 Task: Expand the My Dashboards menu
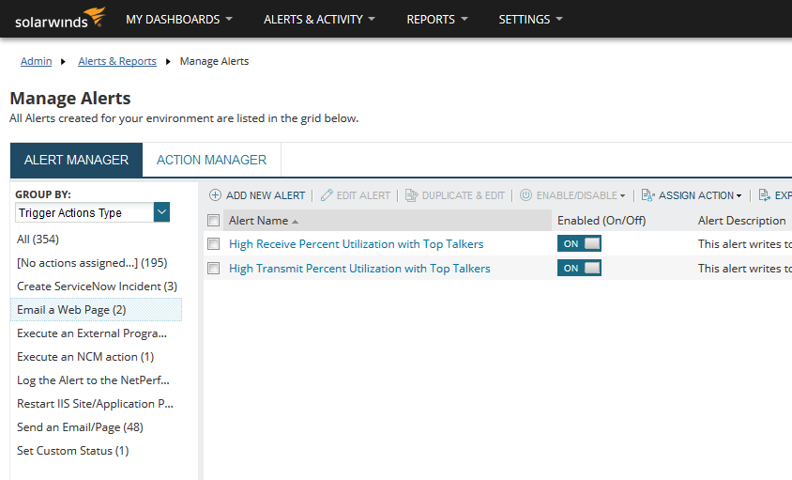point(179,19)
